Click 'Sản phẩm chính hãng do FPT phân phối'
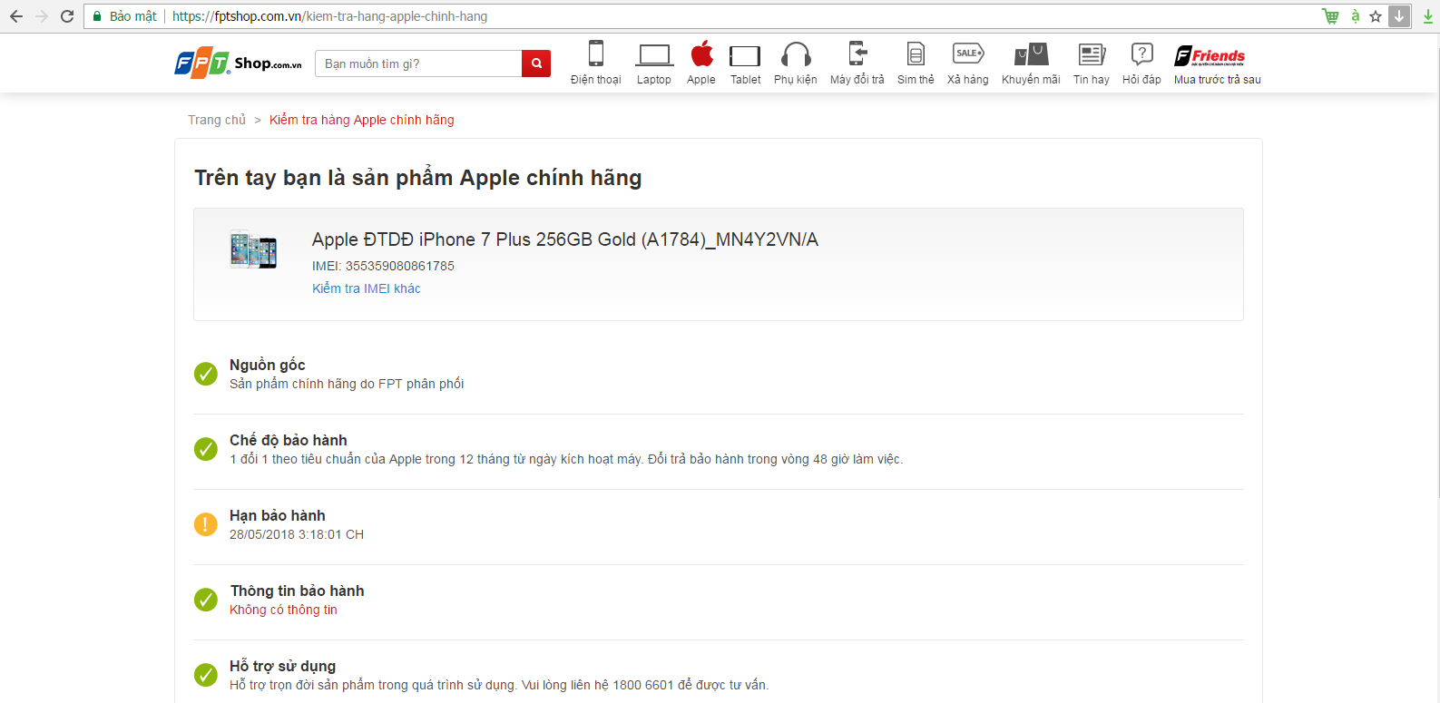 click(347, 384)
